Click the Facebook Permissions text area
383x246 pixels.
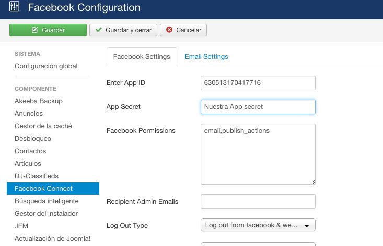[258, 154]
